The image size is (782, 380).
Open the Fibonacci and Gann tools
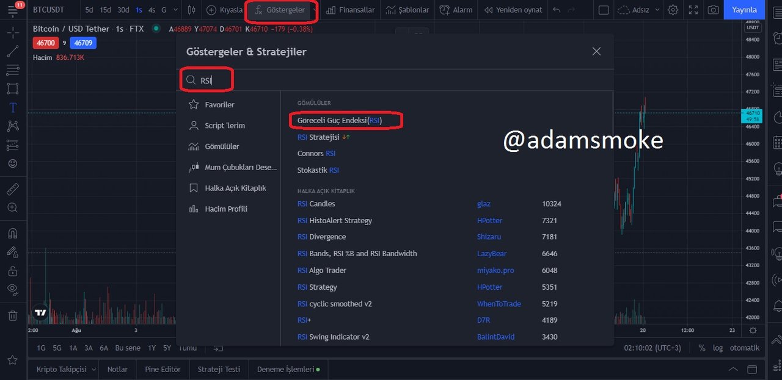[x=12, y=70]
